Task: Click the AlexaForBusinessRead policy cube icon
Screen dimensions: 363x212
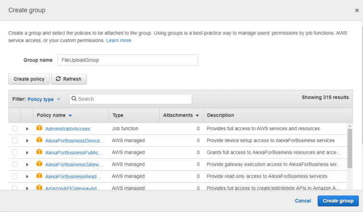Action: coord(39,176)
